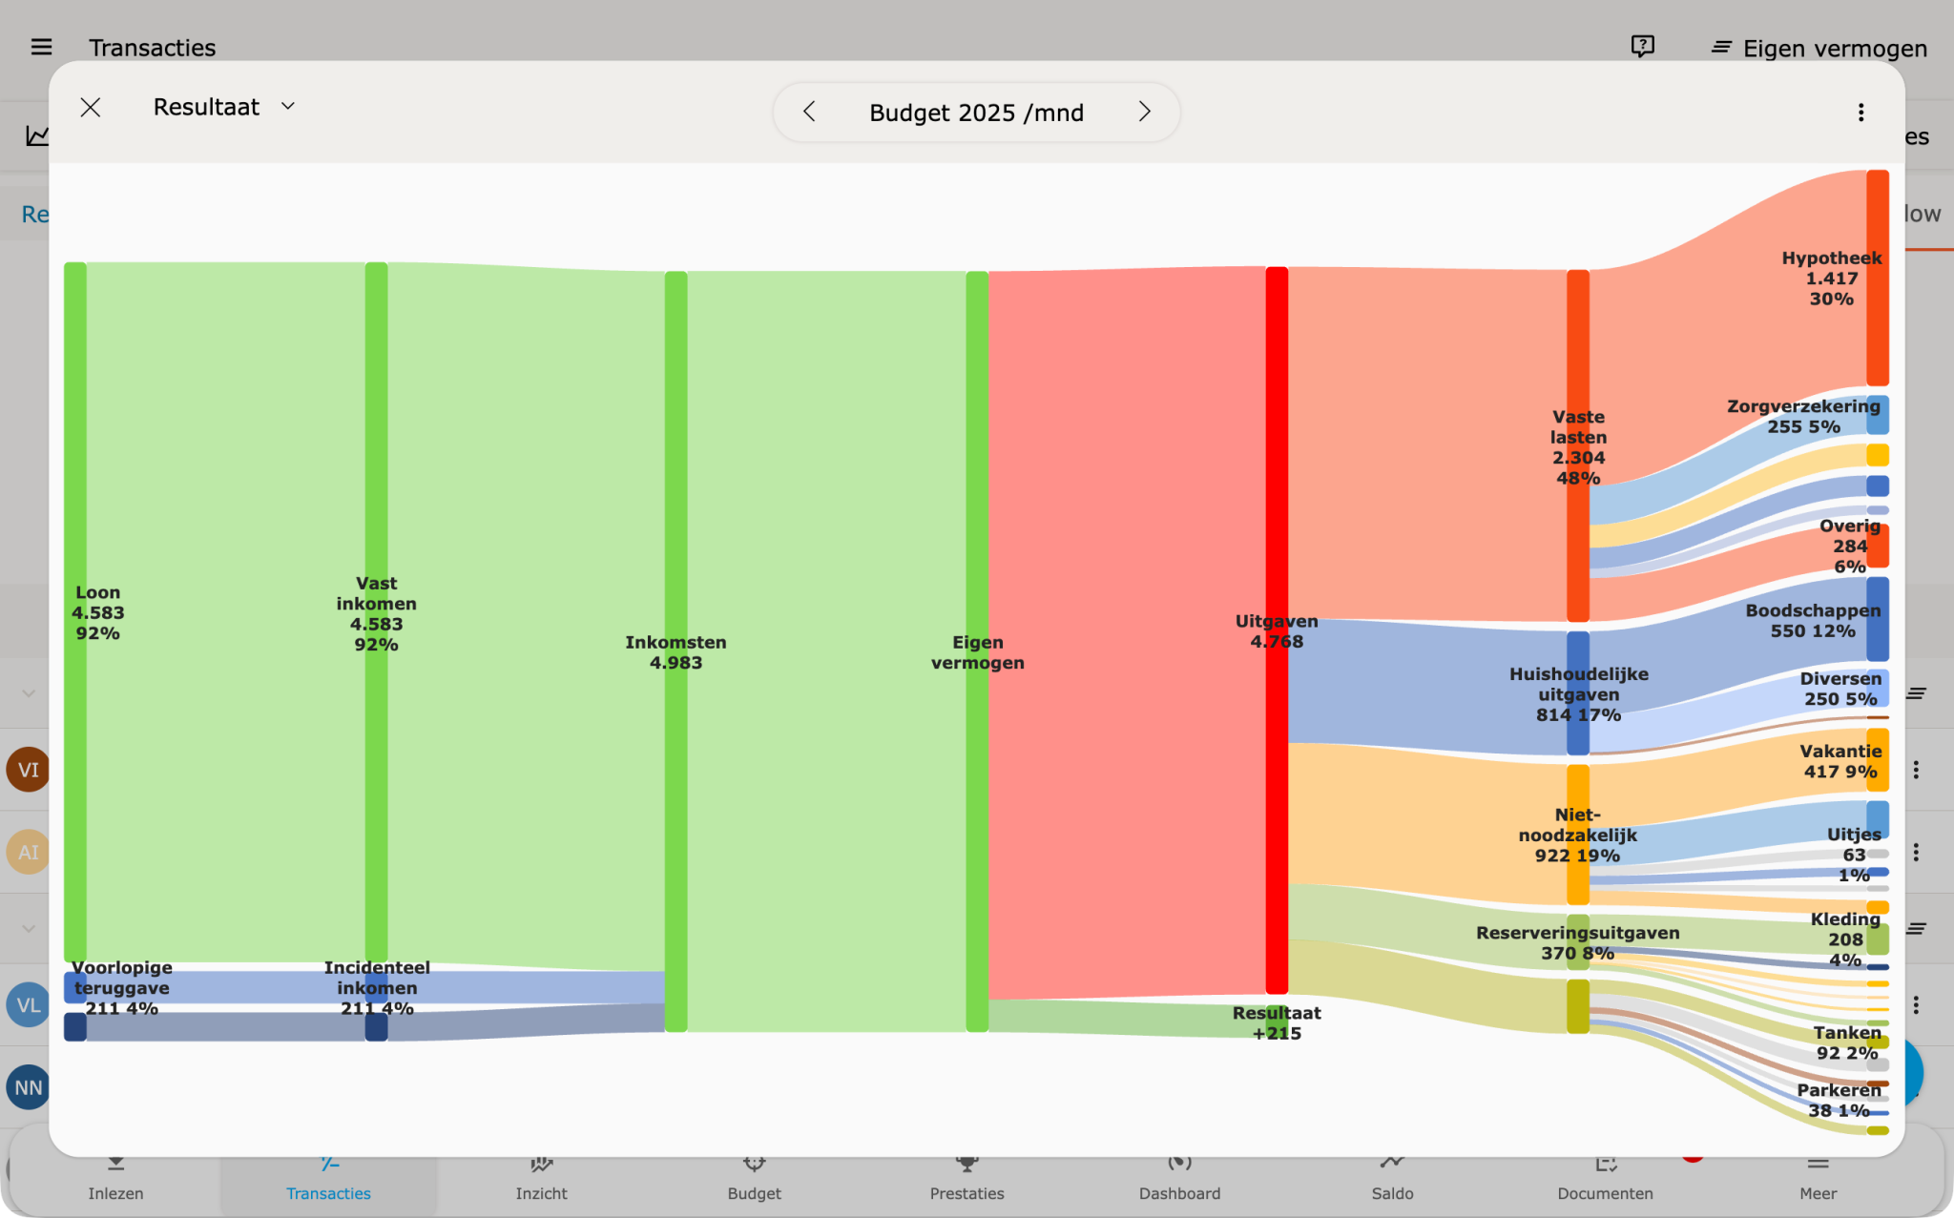The height and width of the screenshot is (1218, 1954).
Task: Select the VI account avatar
Action: [x=28, y=770]
